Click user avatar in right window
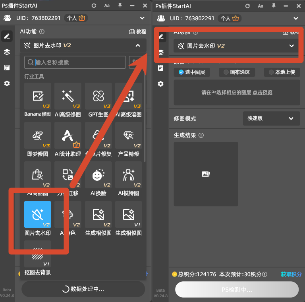This screenshot has width=305, height=302. 161,18
